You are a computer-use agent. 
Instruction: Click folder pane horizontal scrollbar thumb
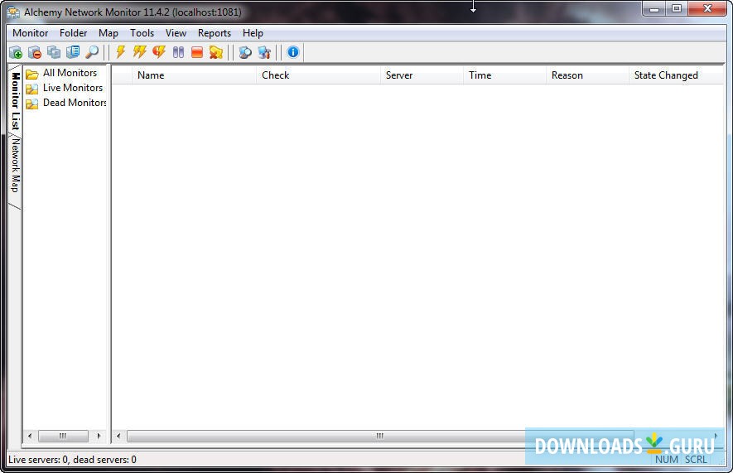63,436
